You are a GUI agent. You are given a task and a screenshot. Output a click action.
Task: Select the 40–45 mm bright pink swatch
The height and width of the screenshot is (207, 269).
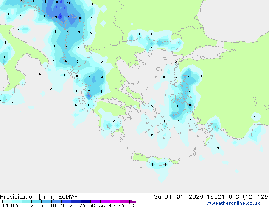pos(115,202)
